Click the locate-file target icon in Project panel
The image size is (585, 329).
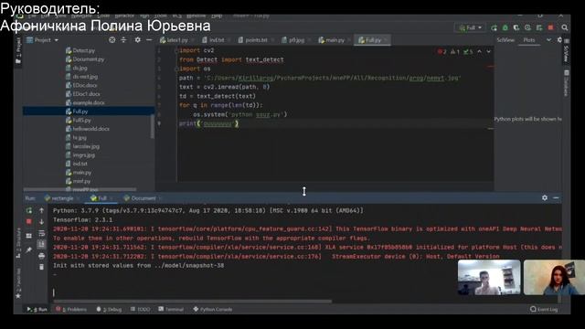(x=112, y=40)
